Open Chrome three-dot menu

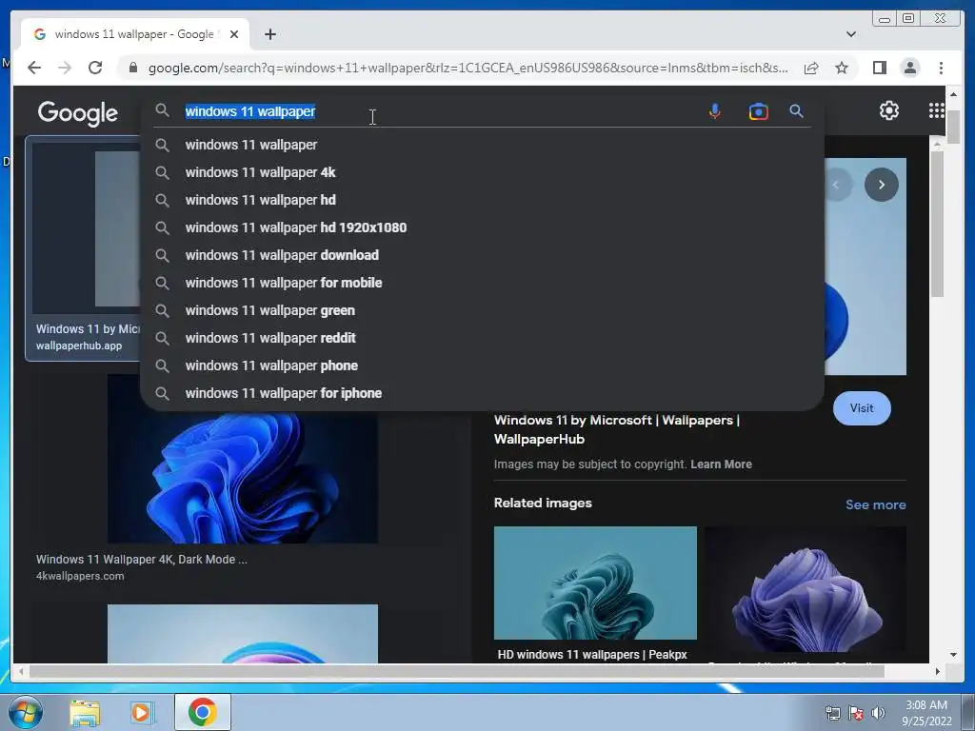(941, 68)
